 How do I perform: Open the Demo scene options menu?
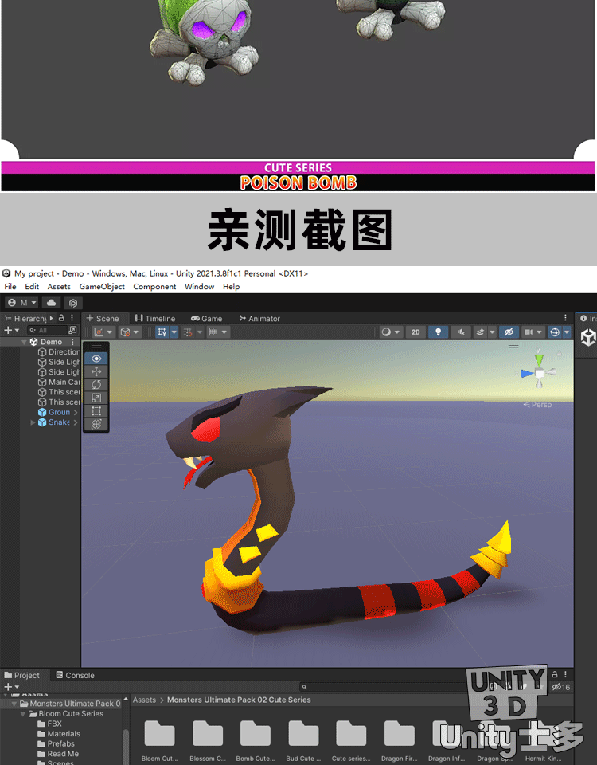72,342
